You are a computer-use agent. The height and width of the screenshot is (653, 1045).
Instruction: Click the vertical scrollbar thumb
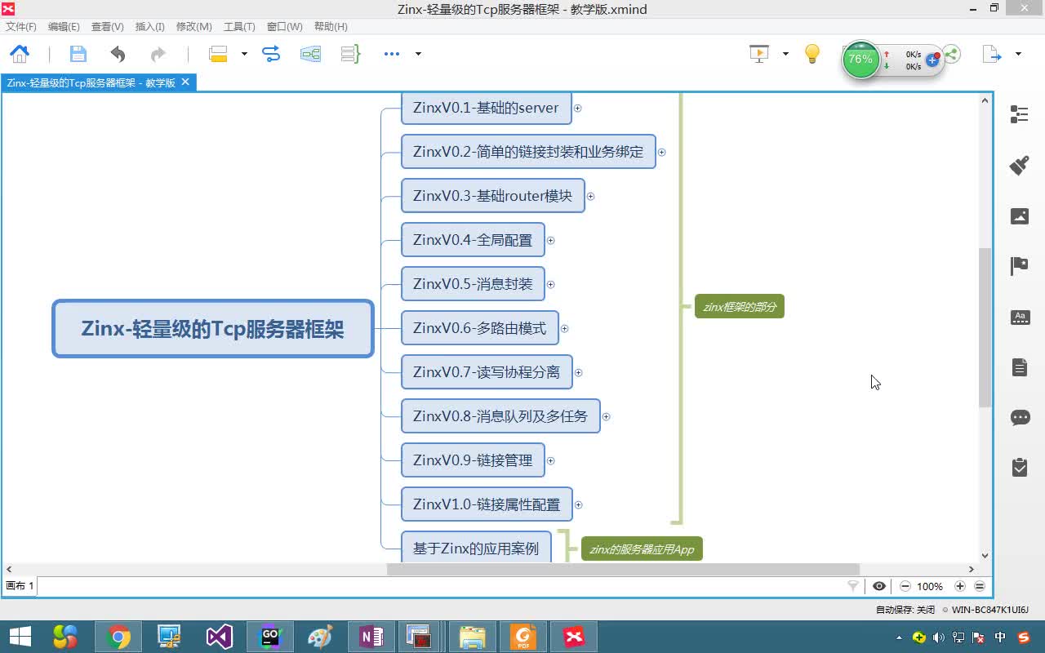(x=985, y=327)
